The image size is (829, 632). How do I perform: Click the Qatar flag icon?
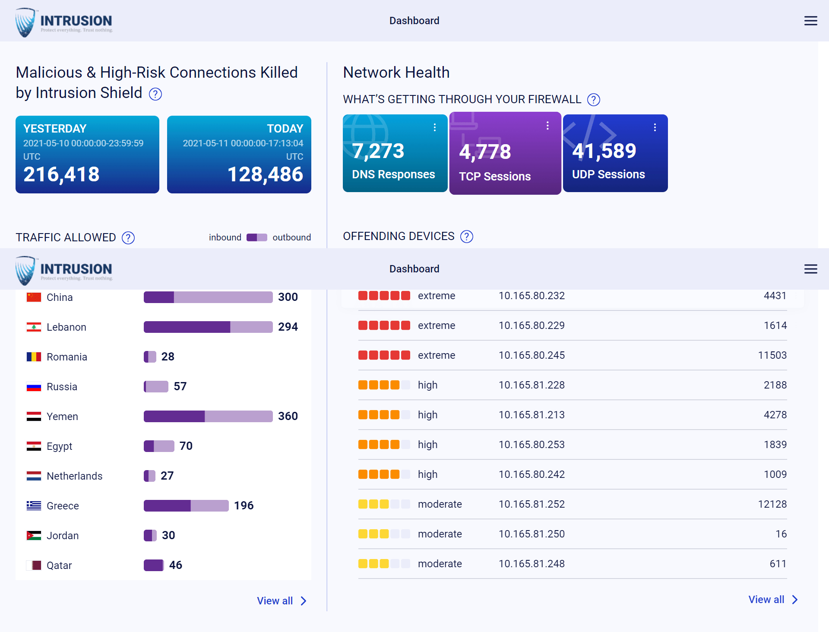pos(33,565)
